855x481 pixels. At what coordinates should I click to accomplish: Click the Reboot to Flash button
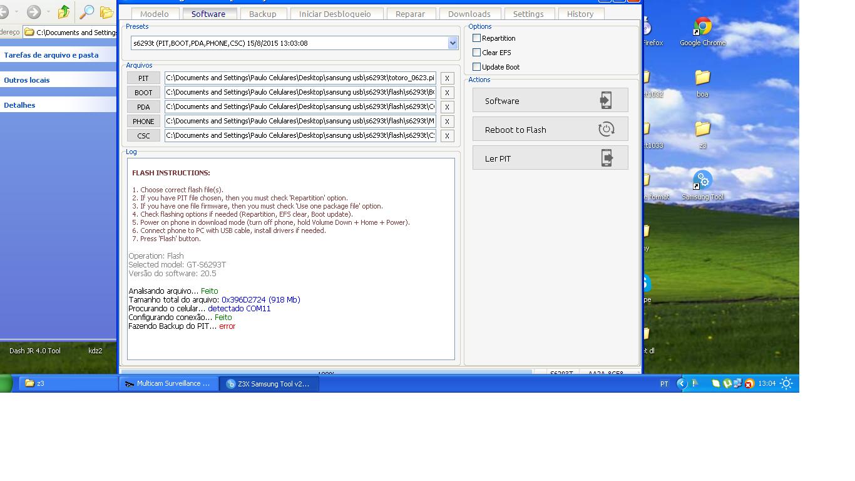pyautogui.click(x=550, y=129)
